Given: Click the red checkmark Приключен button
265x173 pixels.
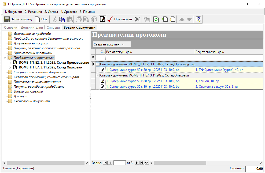Looking at the screenshot, I should pyautogui.click(x=120, y=19).
